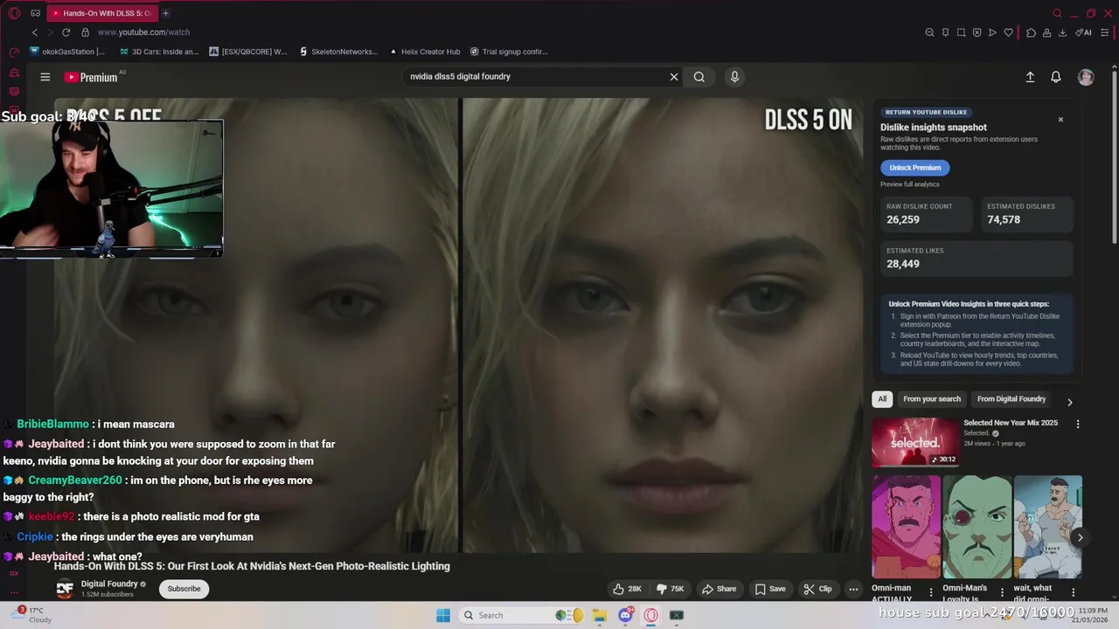Open the Windows Start menu
The image size is (1119, 629).
coord(443,615)
